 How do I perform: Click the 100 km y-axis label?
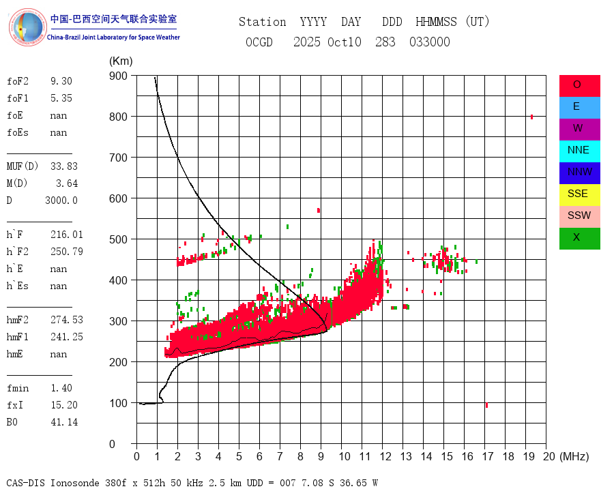tap(118, 403)
